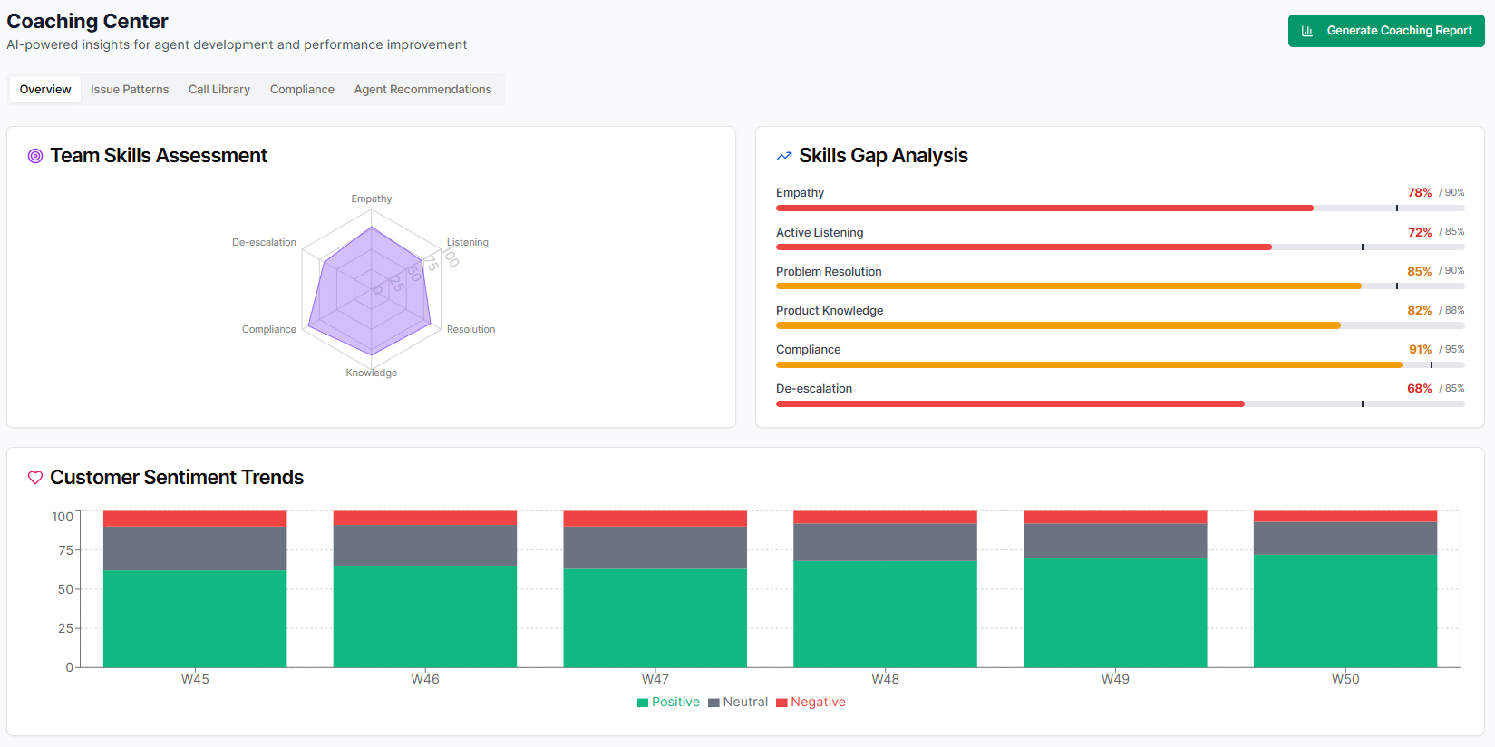Click the W45 positive sentiment bar segment
1495x747 pixels.
coord(195,619)
